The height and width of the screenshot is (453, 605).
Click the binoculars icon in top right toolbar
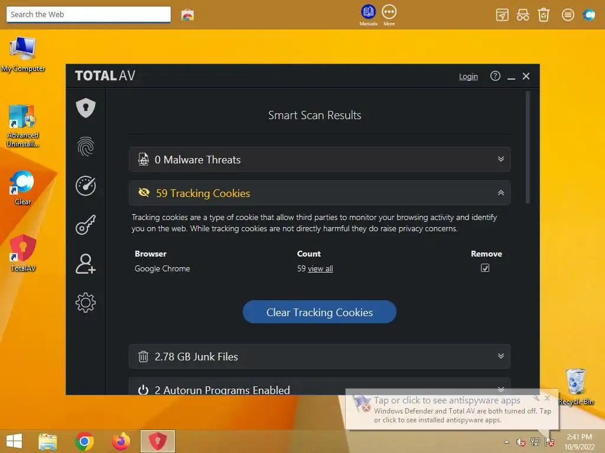click(523, 15)
